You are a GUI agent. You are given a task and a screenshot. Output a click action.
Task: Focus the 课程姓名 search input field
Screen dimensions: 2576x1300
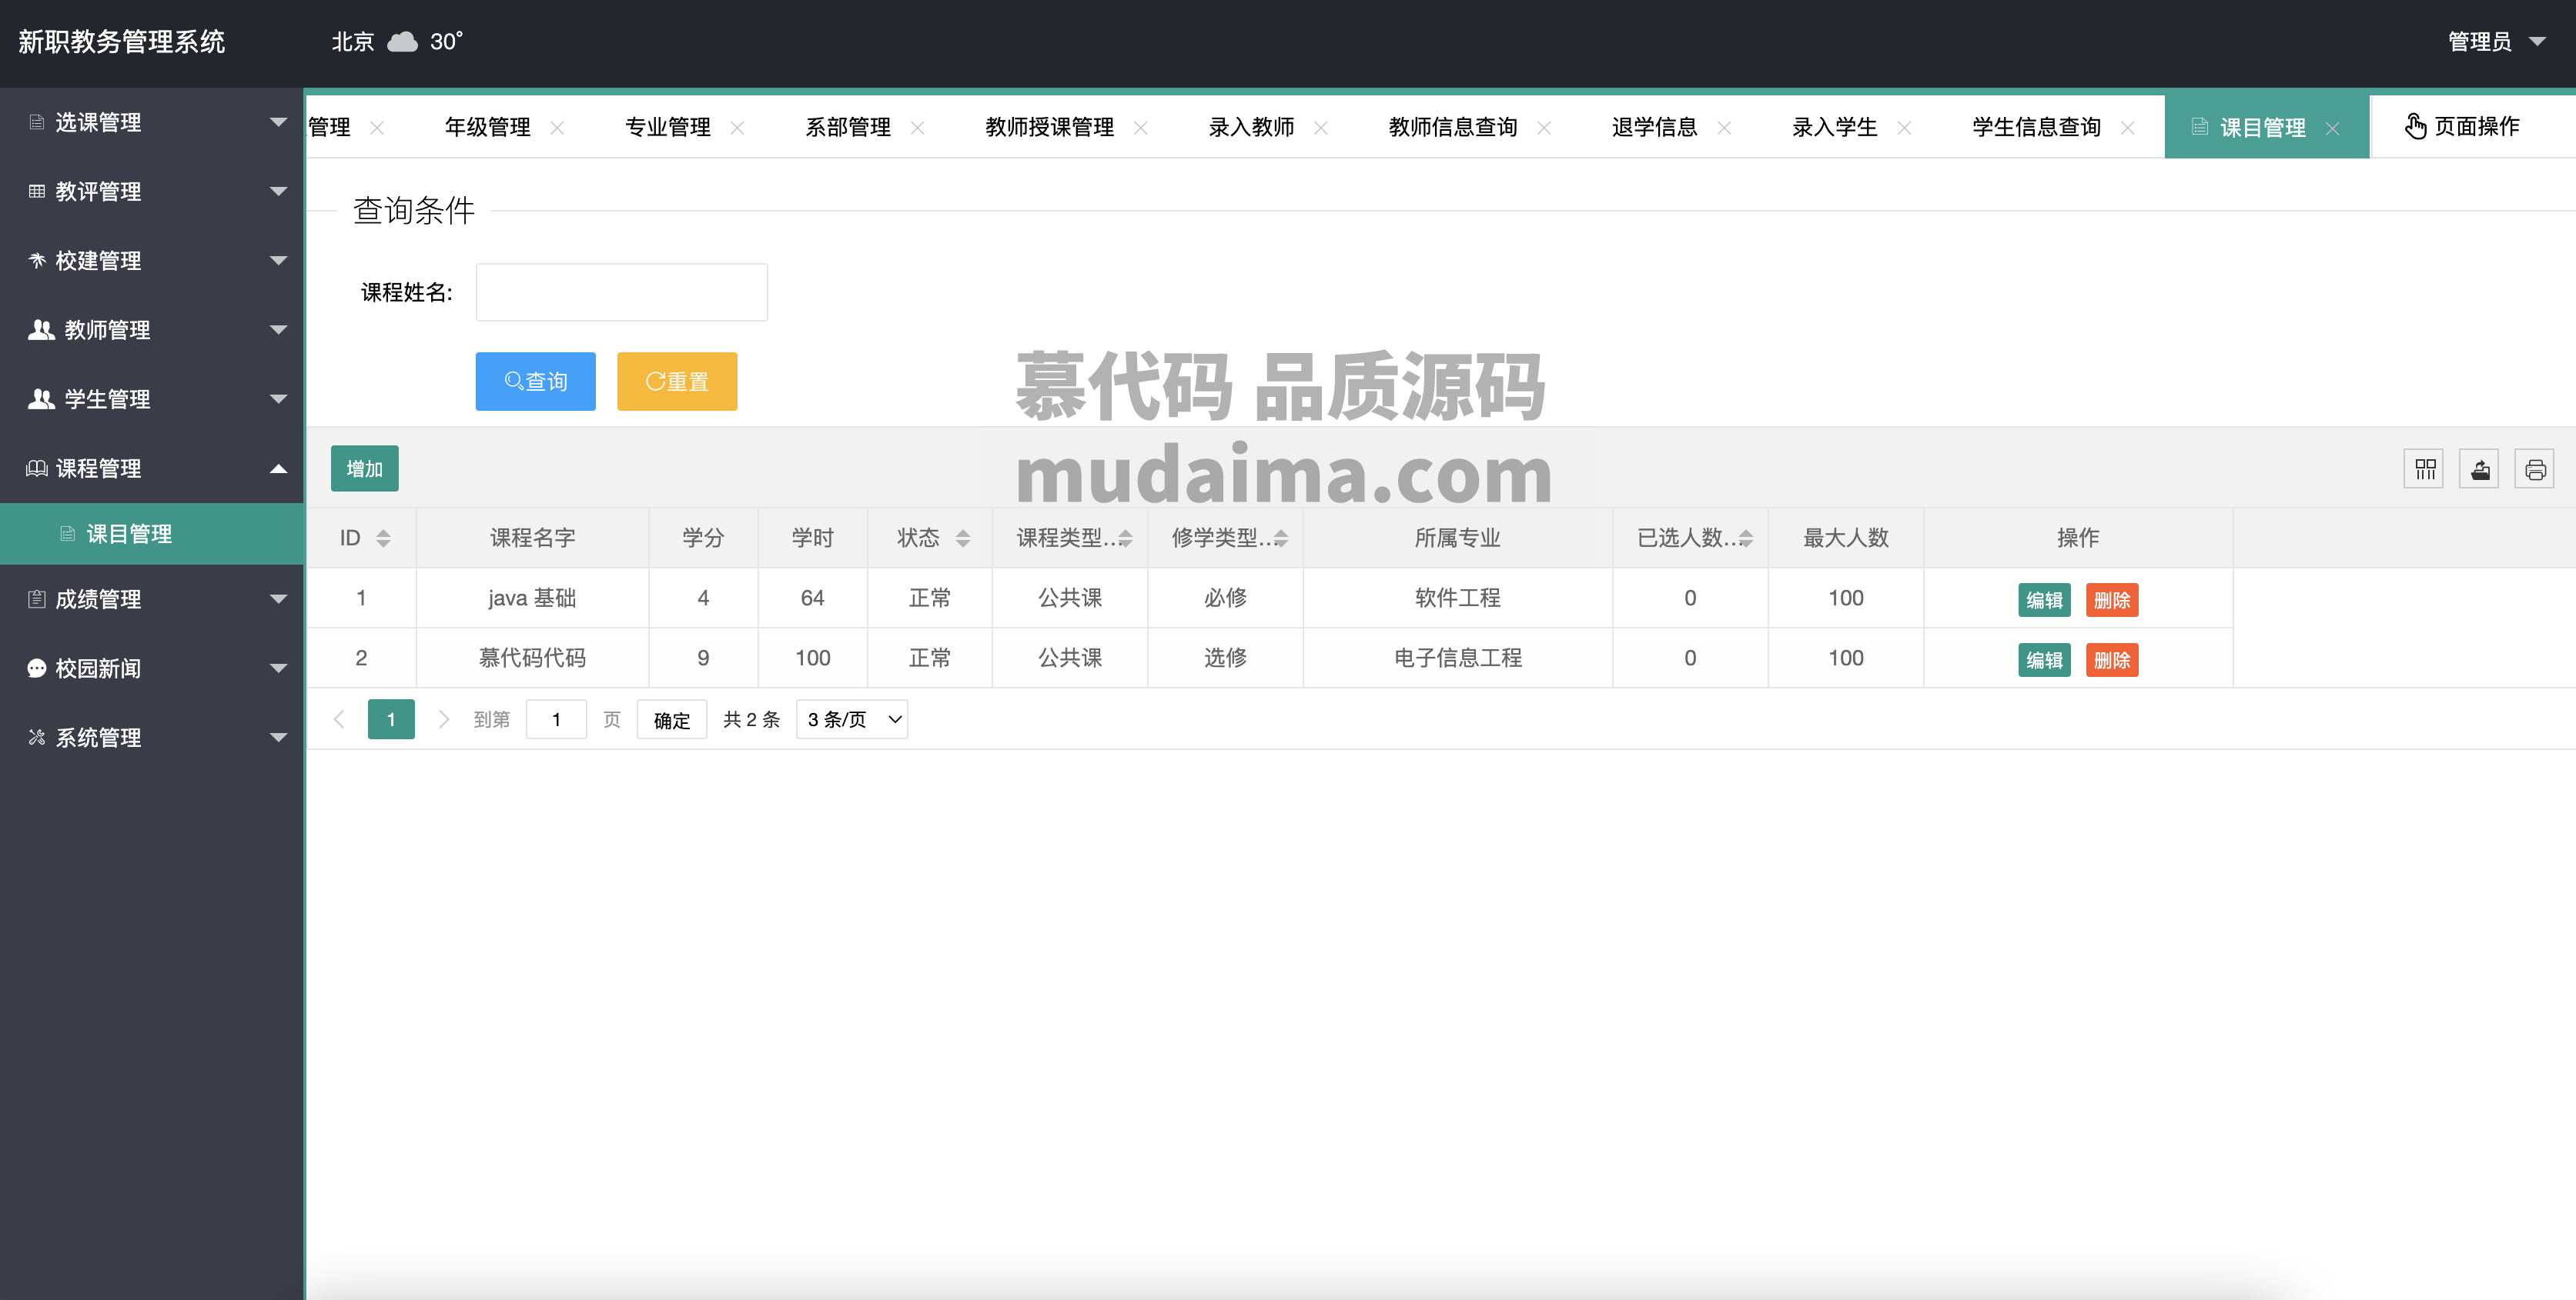coord(622,293)
